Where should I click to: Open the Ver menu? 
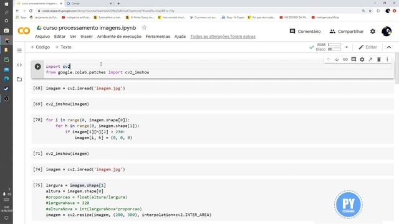pyautogui.click(x=73, y=37)
